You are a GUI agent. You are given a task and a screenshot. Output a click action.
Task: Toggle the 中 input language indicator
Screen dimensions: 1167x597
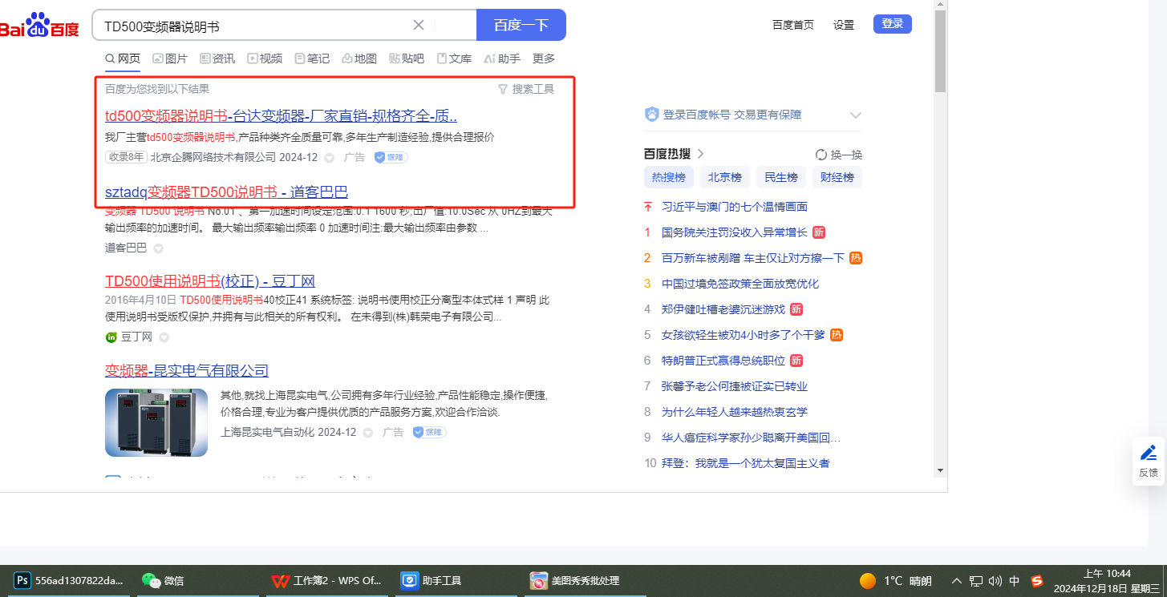click(1015, 581)
